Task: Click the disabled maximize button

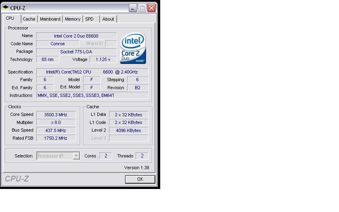Action: pyautogui.click(x=142, y=8)
